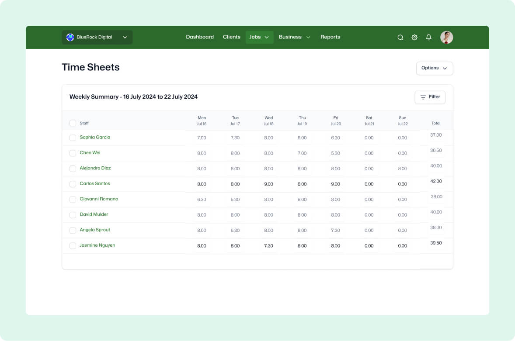Screen dimensions: 515x341
Task: Click the BlueRock Digital logo icon
Action: [70, 37]
